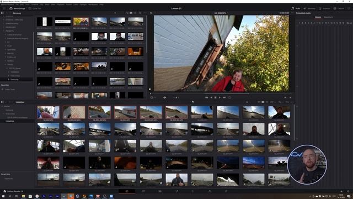Select Keywords under Smart Bins

pyautogui.click(x=9, y=179)
